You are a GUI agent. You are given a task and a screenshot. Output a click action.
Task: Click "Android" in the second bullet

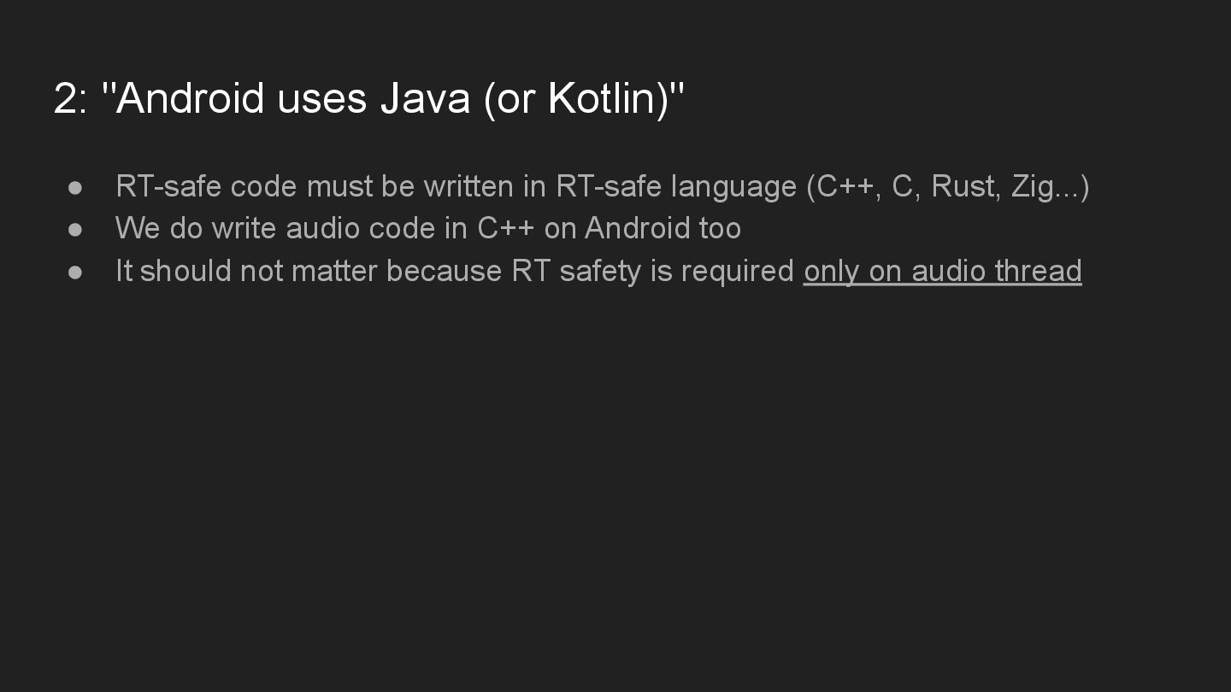[x=638, y=228]
